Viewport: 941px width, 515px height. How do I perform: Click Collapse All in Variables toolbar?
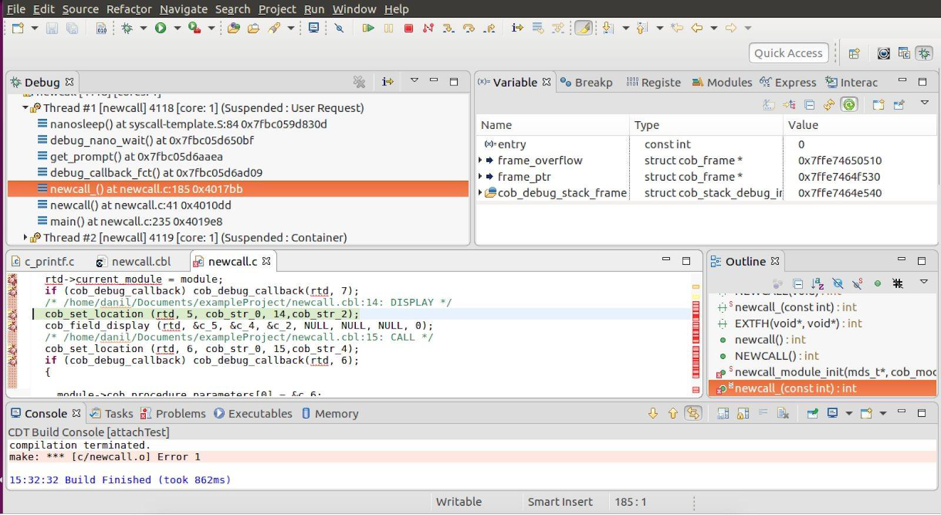[809, 105]
